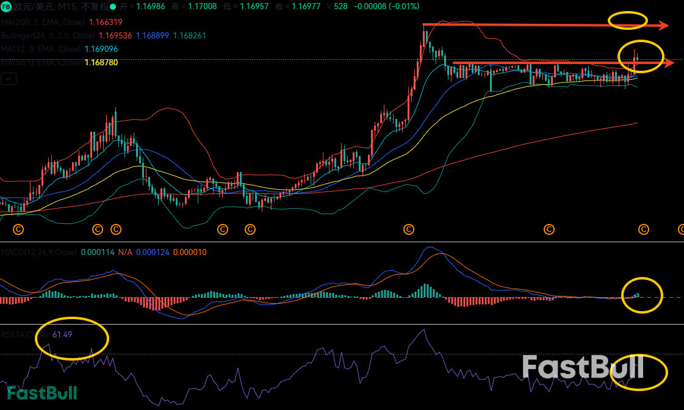Click the fourth orange C event marker from left
Screen dimensions: 684x410
point(222,229)
